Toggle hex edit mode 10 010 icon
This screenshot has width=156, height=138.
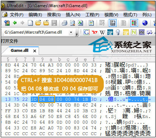point(113,23)
